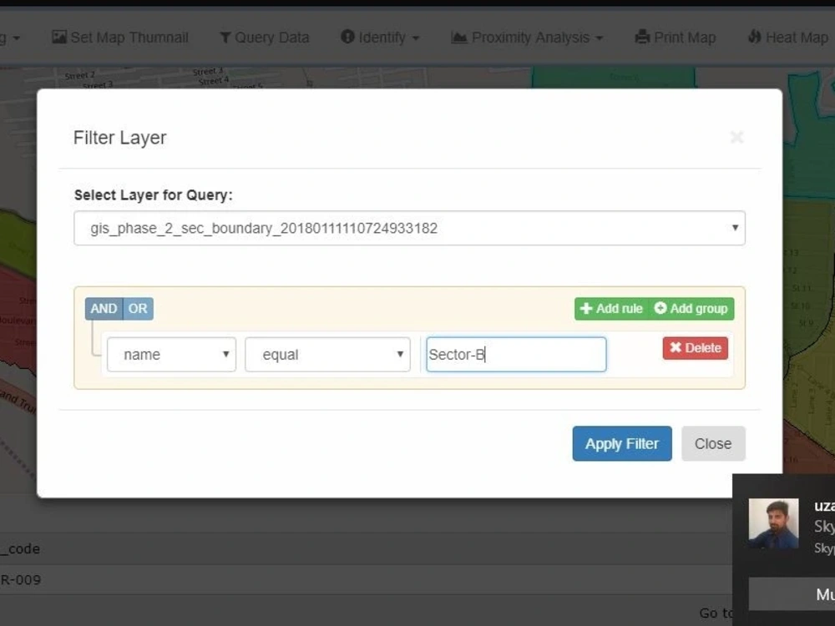Open Query Data menu item
The width and height of the screenshot is (835, 626).
click(x=265, y=38)
